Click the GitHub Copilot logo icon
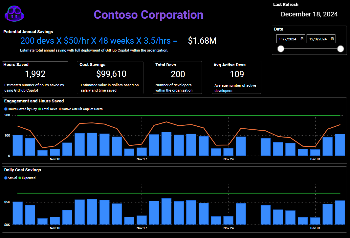The width and height of the screenshot is (350, 238). pos(14,13)
